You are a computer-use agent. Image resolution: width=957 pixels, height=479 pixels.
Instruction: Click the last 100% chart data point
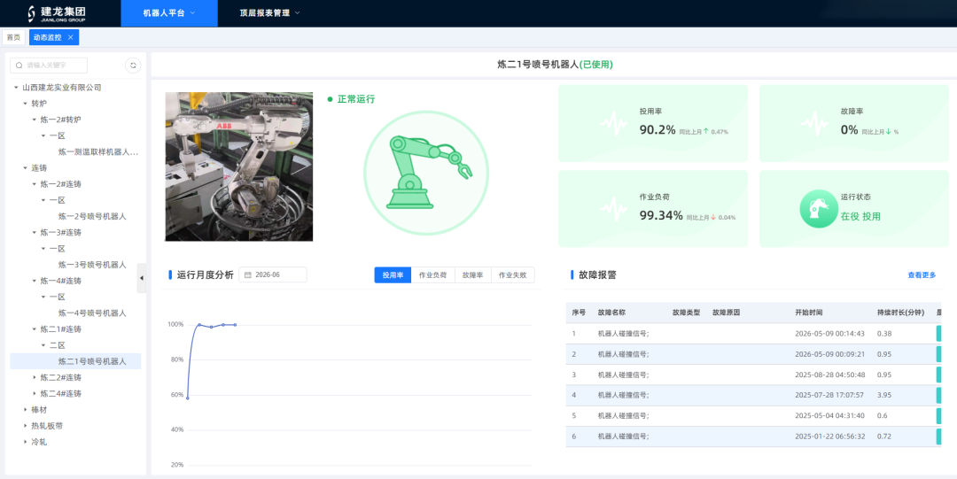point(235,325)
